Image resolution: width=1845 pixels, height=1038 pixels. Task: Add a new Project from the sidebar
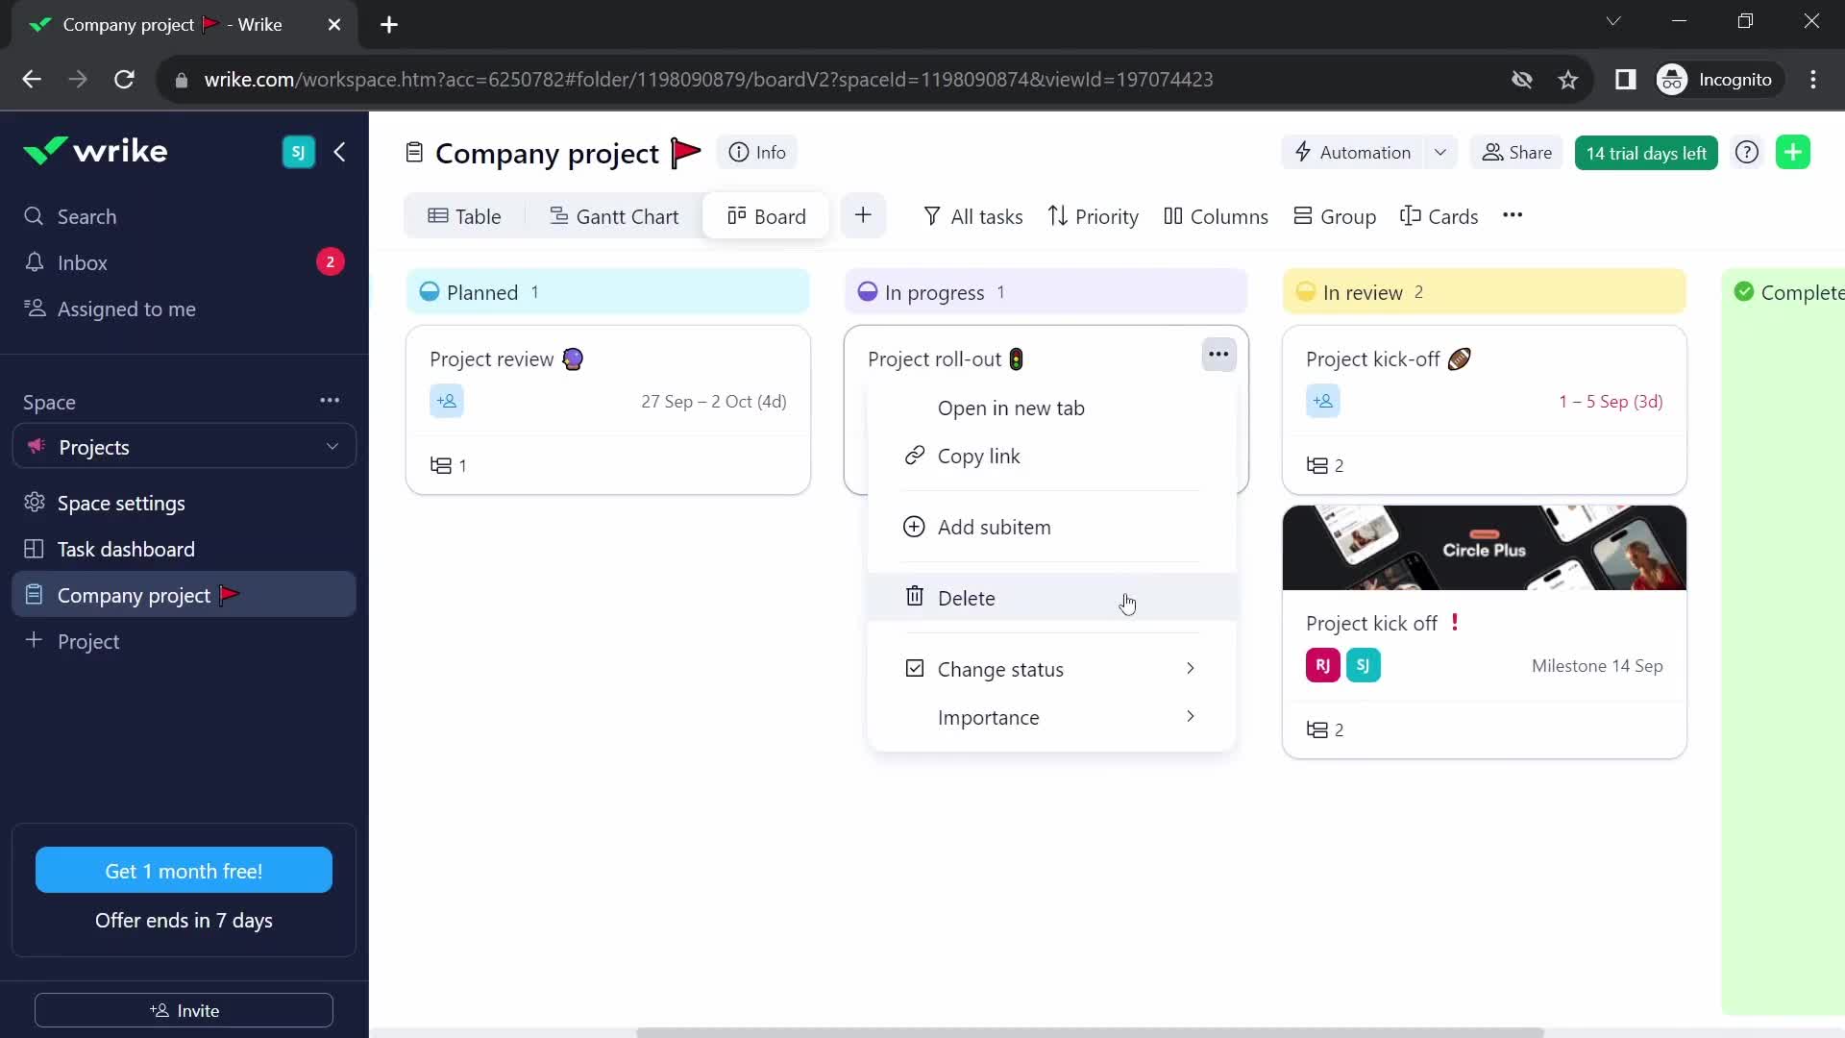[184, 641]
